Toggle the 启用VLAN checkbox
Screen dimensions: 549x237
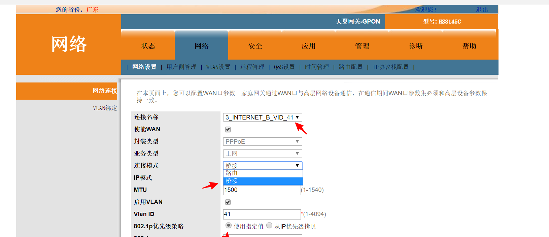click(x=228, y=202)
